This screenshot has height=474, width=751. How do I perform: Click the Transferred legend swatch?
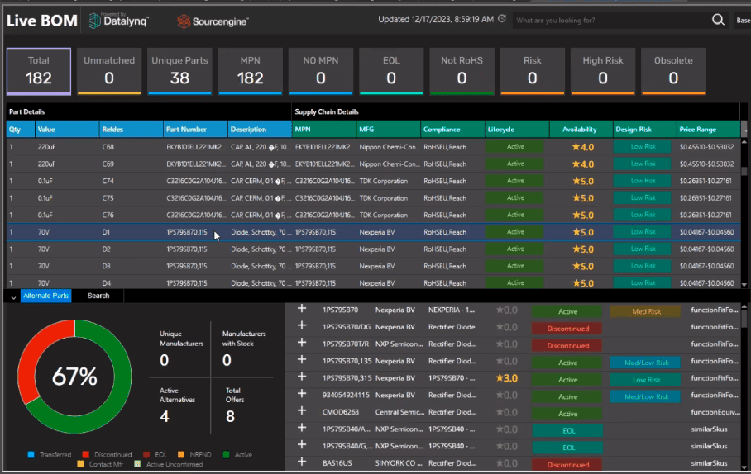point(31,454)
